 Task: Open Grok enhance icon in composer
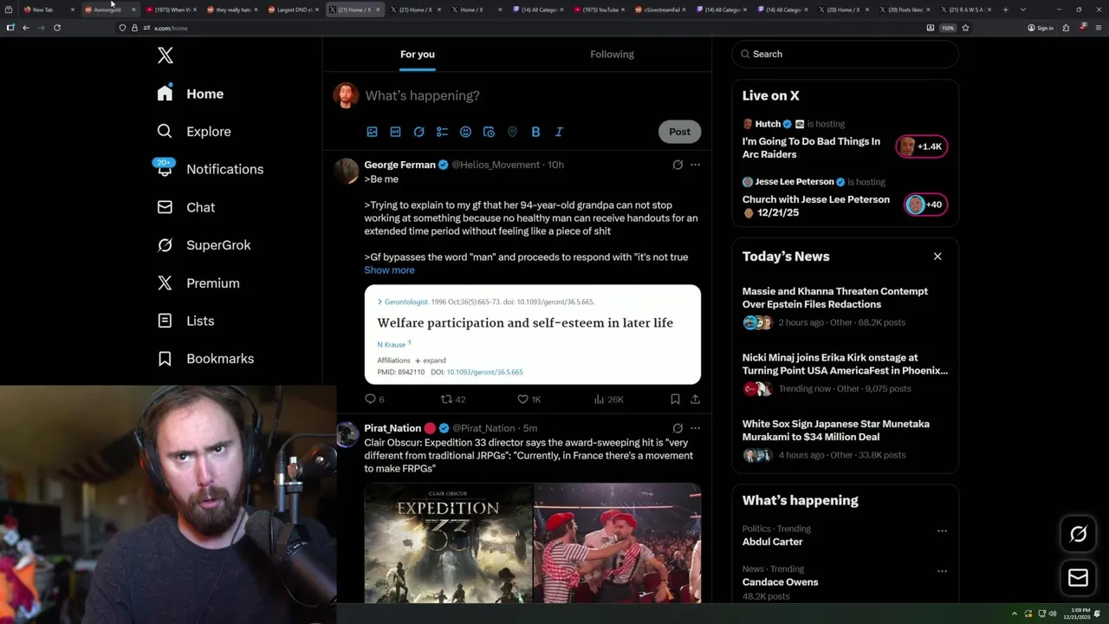(418, 132)
